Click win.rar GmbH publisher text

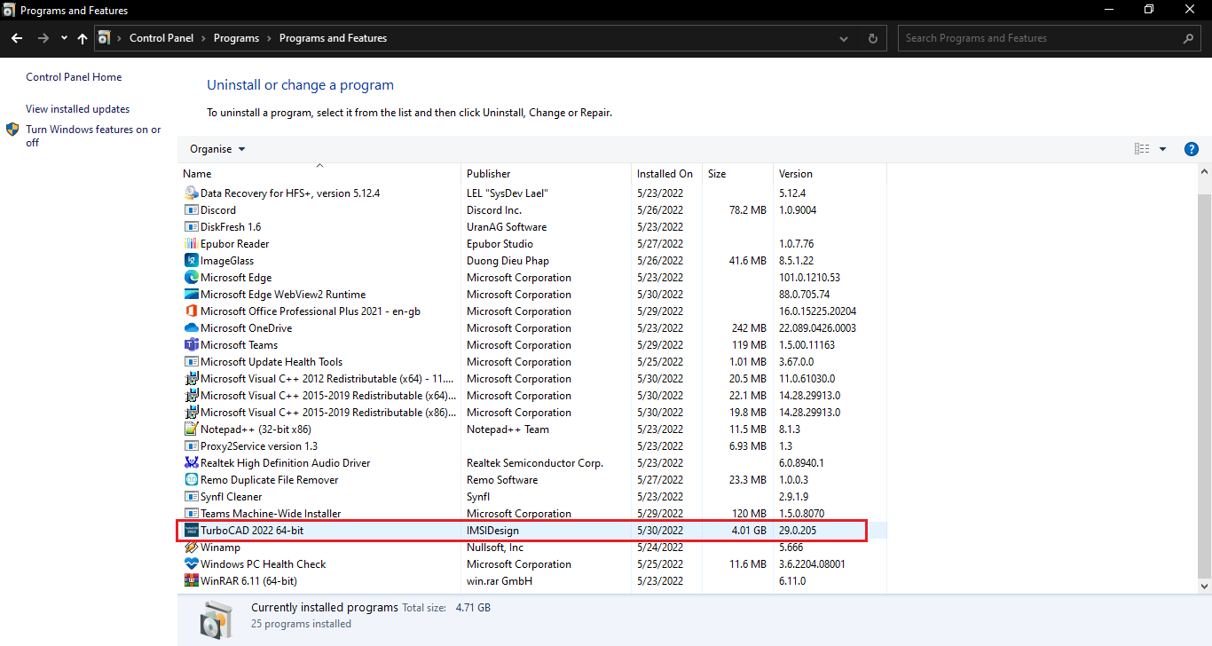pos(500,581)
